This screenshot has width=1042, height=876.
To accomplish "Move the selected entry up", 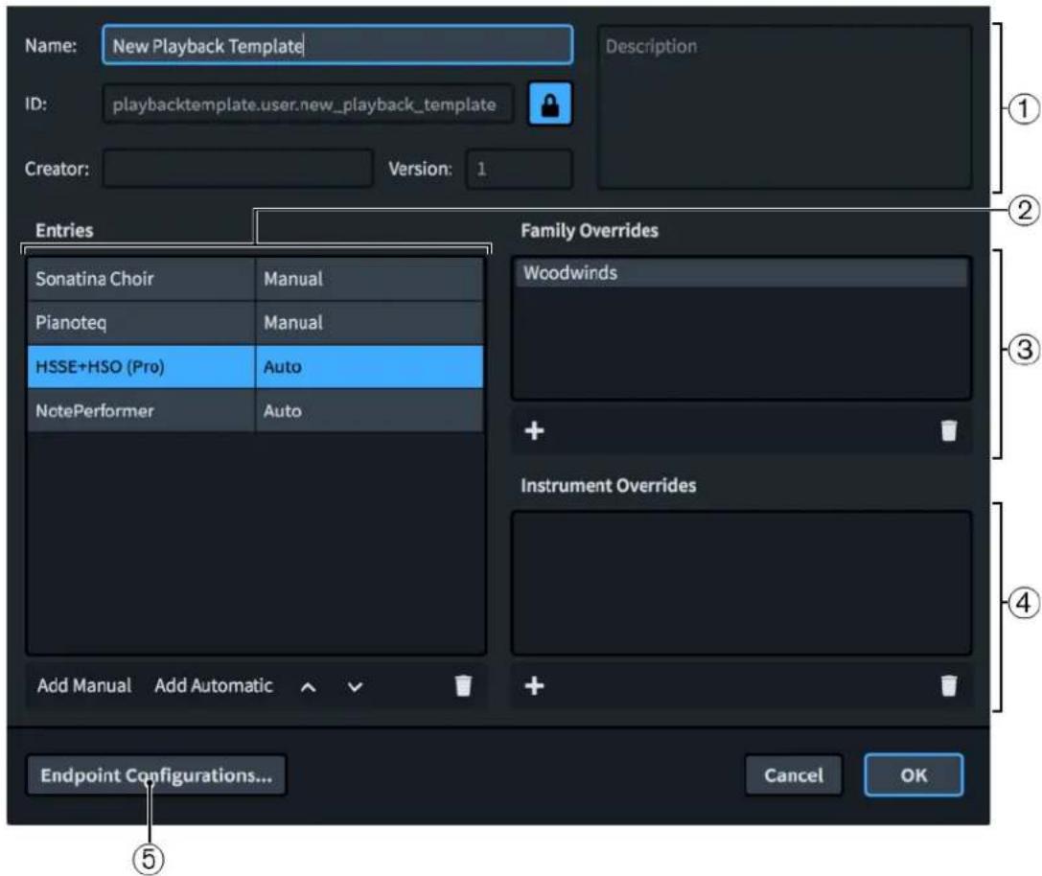I will [308, 686].
